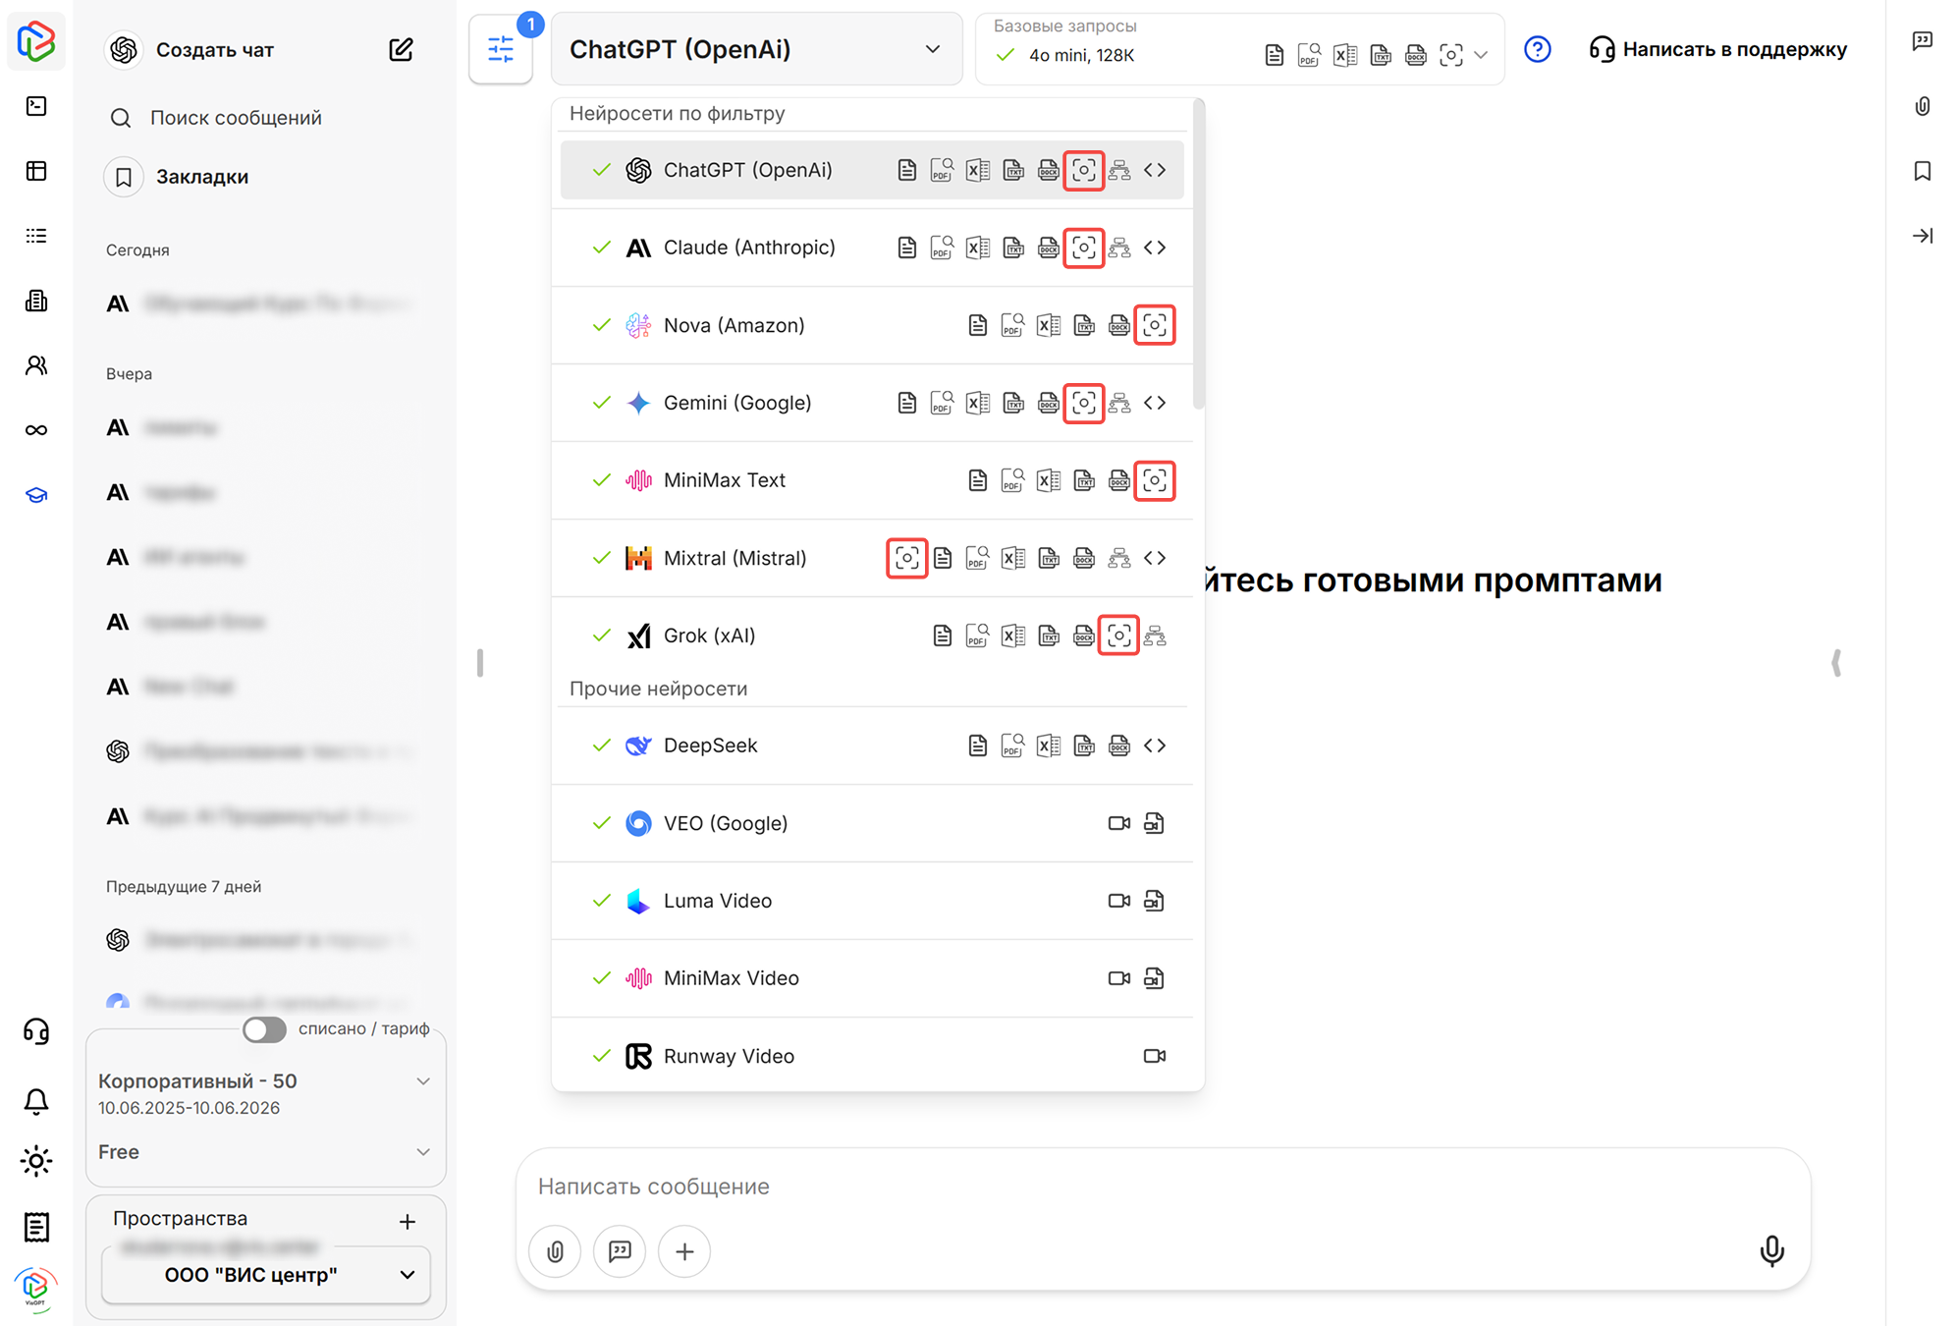The width and height of the screenshot is (1959, 1326).
Task: Add a new space with the plus
Action: 408,1221
